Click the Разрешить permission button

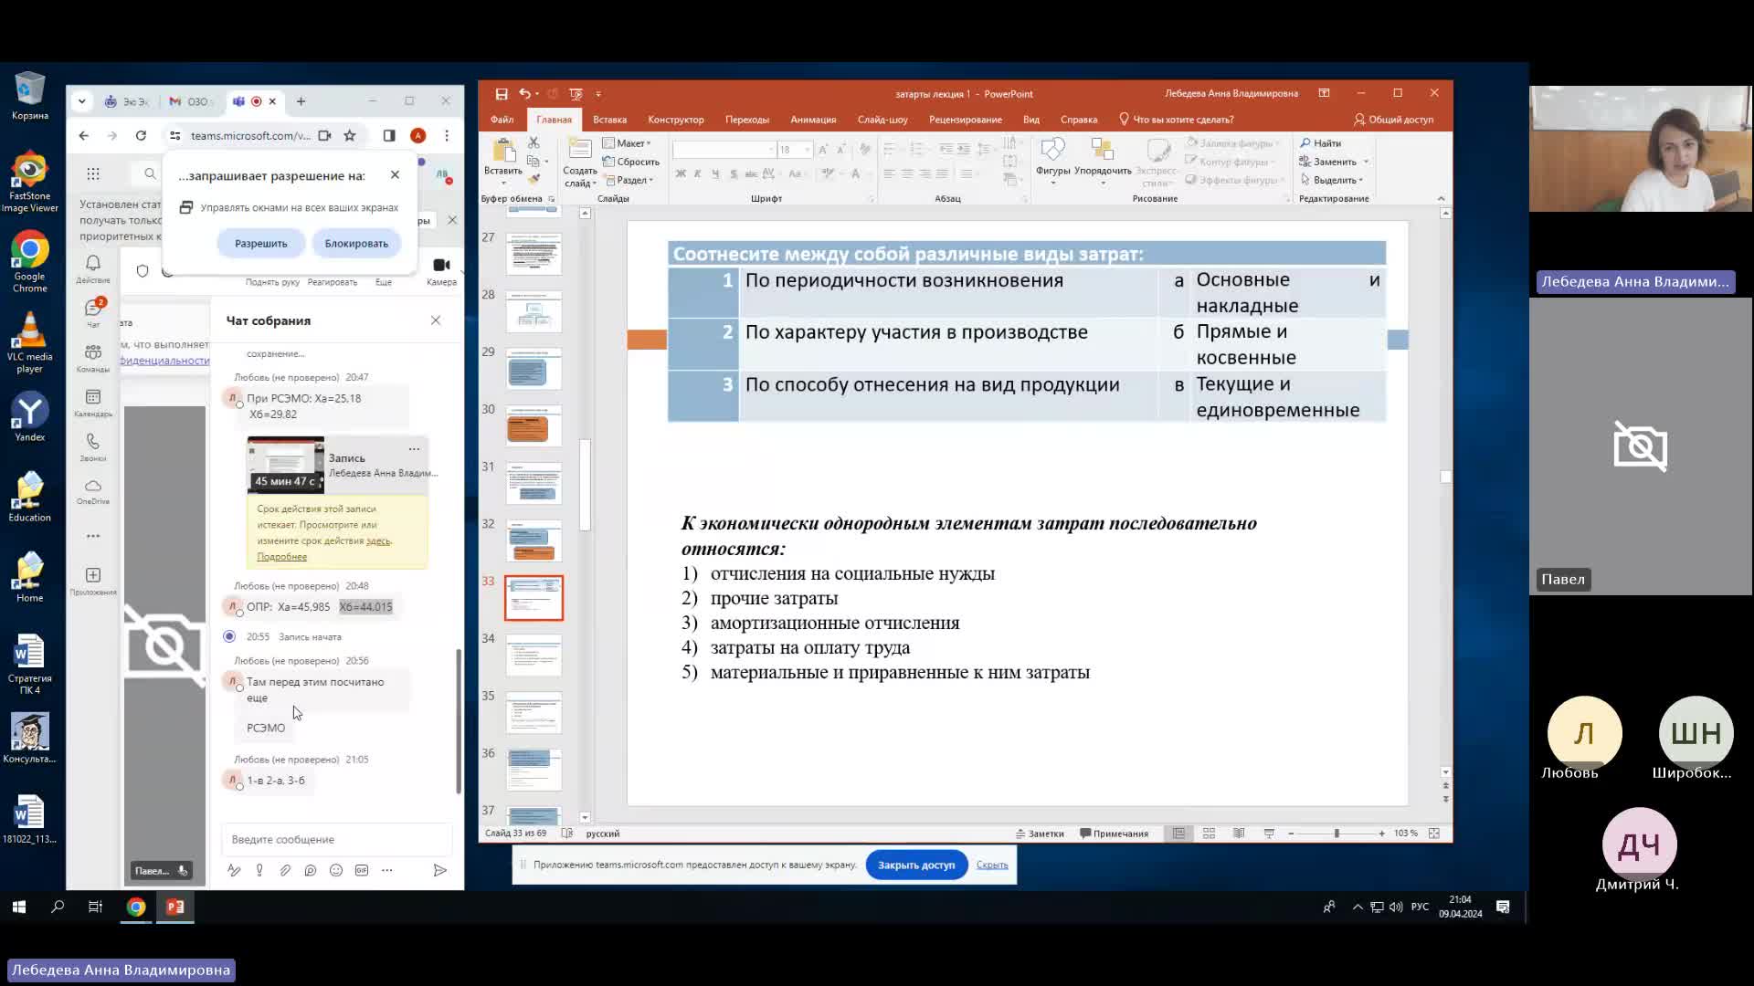pyautogui.click(x=260, y=244)
